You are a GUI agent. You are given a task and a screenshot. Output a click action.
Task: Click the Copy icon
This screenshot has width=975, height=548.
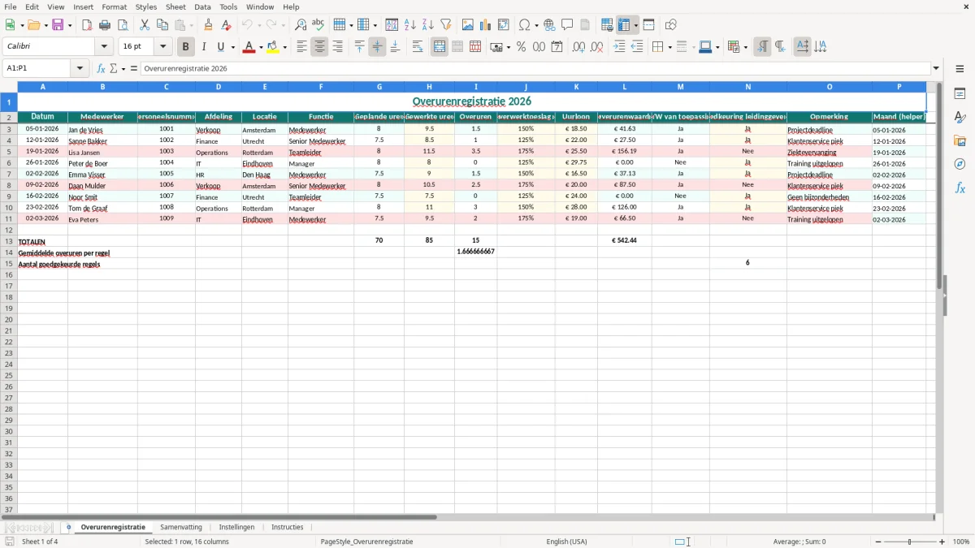click(162, 25)
